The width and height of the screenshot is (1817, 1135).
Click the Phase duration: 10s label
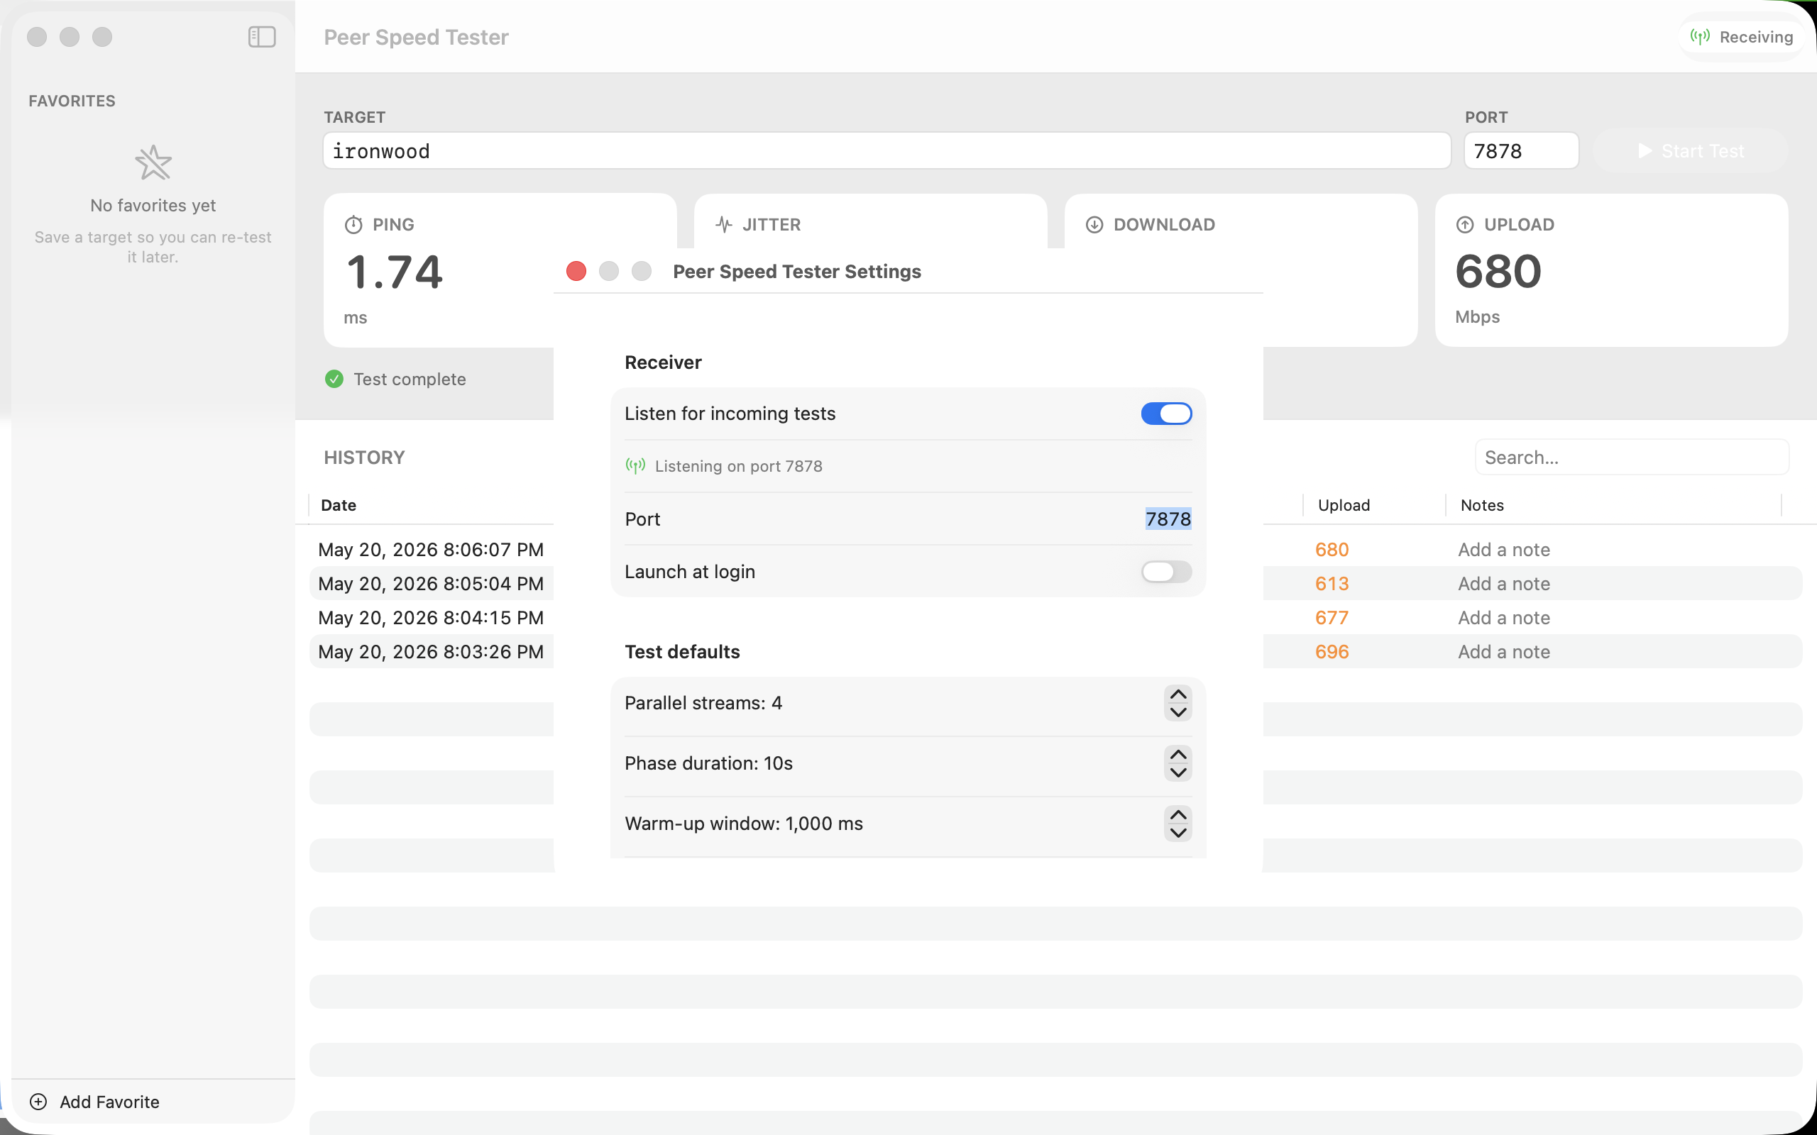[709, 763]
